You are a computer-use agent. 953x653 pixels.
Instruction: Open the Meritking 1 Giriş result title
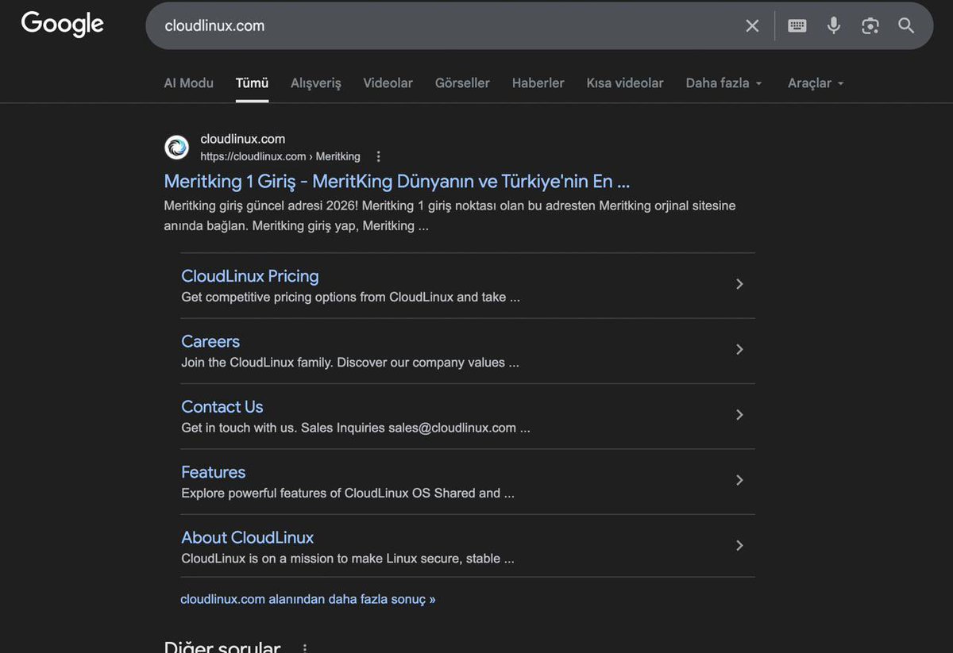pyautogui.click(x=397, y=181)
